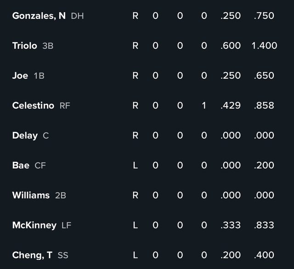
Task: Click the 1 in Celestino's row
Action: click(x=204, y=106)
